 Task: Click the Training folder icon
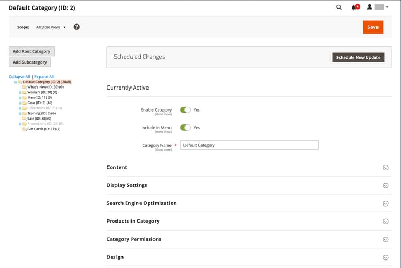24,113
